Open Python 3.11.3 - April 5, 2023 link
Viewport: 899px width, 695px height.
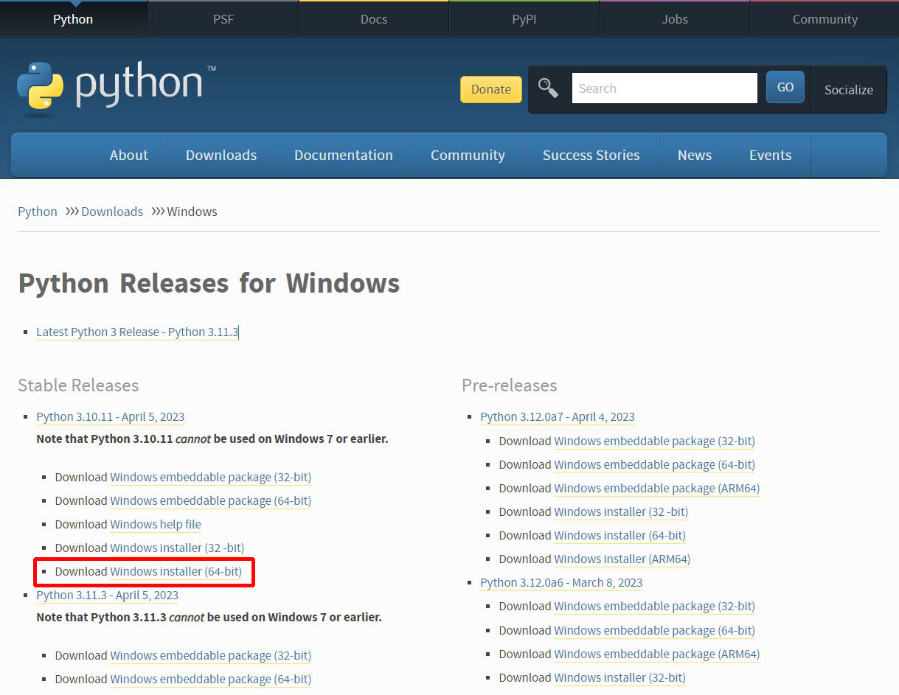[107, 596]
